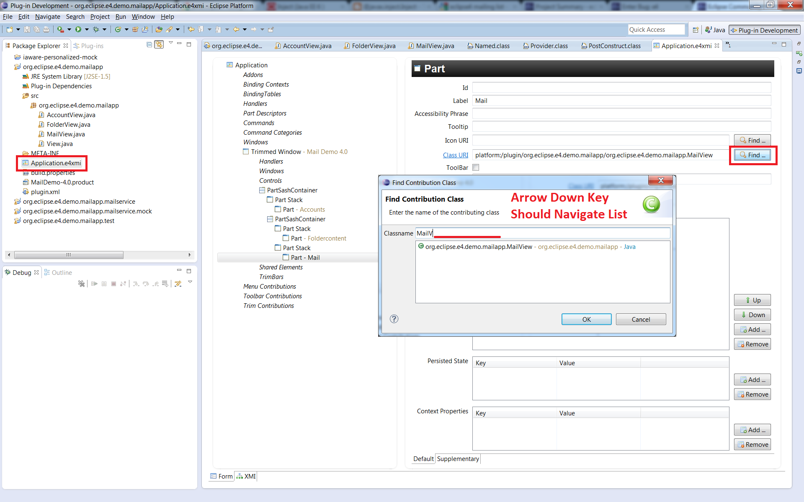
Task: Open the New wizard dropdown arrow
Action: point(18,29)
